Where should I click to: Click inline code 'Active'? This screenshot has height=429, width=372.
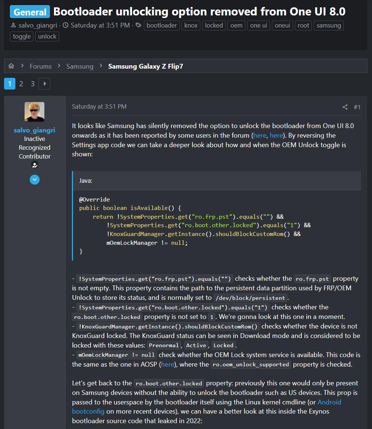click(x=196, y=345)
